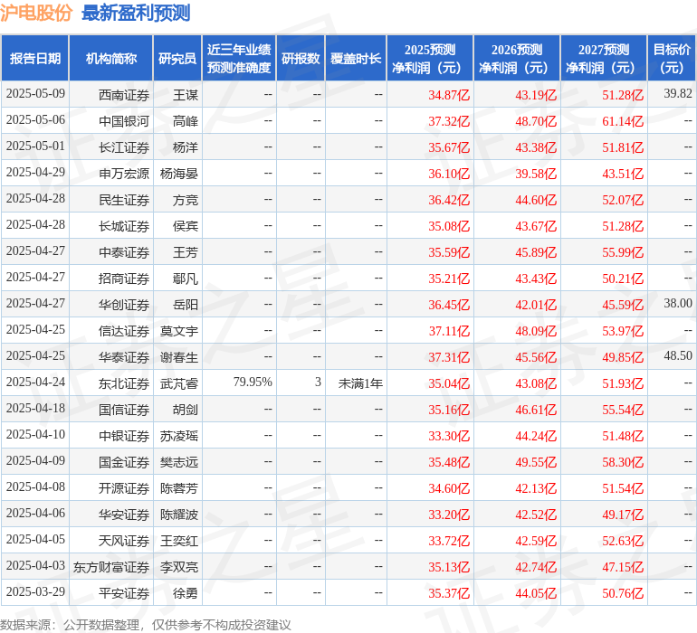
Task: Click researcher name 李双亮
Action: (179, 567)
